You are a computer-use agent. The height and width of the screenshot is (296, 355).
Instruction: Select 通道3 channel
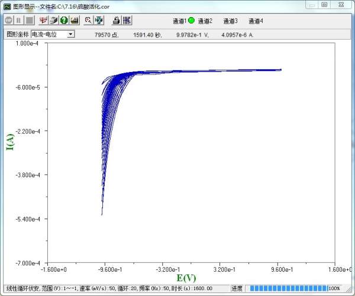231,21
